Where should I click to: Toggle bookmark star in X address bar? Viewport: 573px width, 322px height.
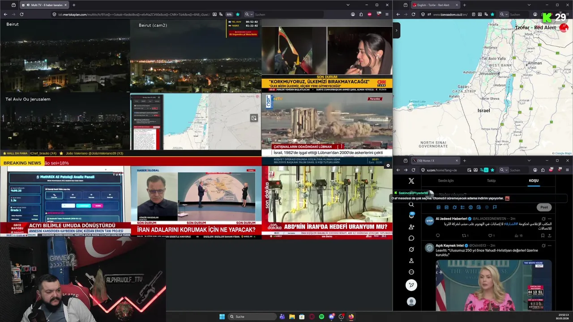pyautogui.click(x=492, y=170)
